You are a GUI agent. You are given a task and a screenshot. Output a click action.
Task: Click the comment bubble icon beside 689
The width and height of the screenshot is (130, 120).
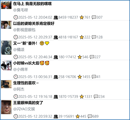(x=90, y=116)
